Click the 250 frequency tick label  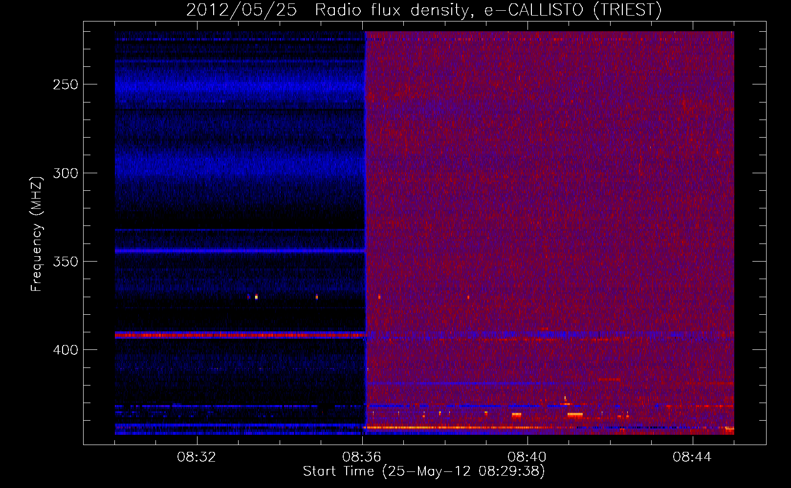[65, 84]
